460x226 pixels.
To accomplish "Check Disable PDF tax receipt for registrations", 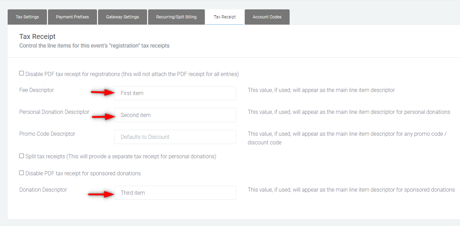I will (x=22, y=73).
